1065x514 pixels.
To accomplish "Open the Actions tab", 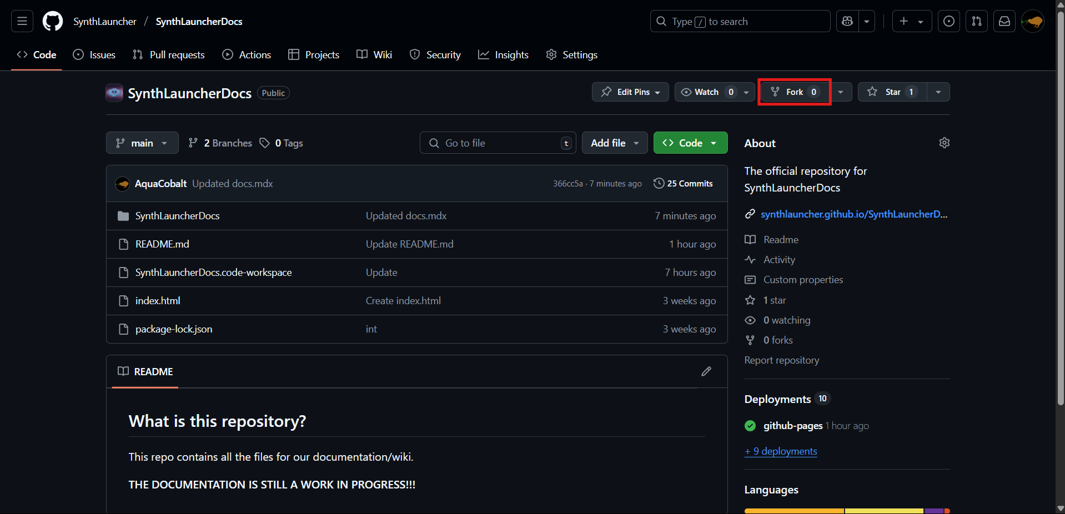I will [247, 54].
